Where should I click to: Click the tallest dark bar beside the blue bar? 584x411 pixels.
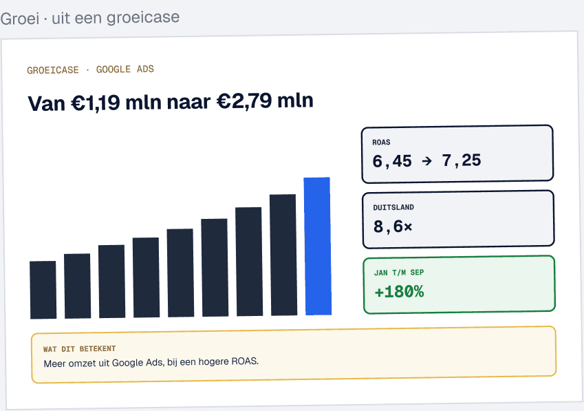point(283,255)
